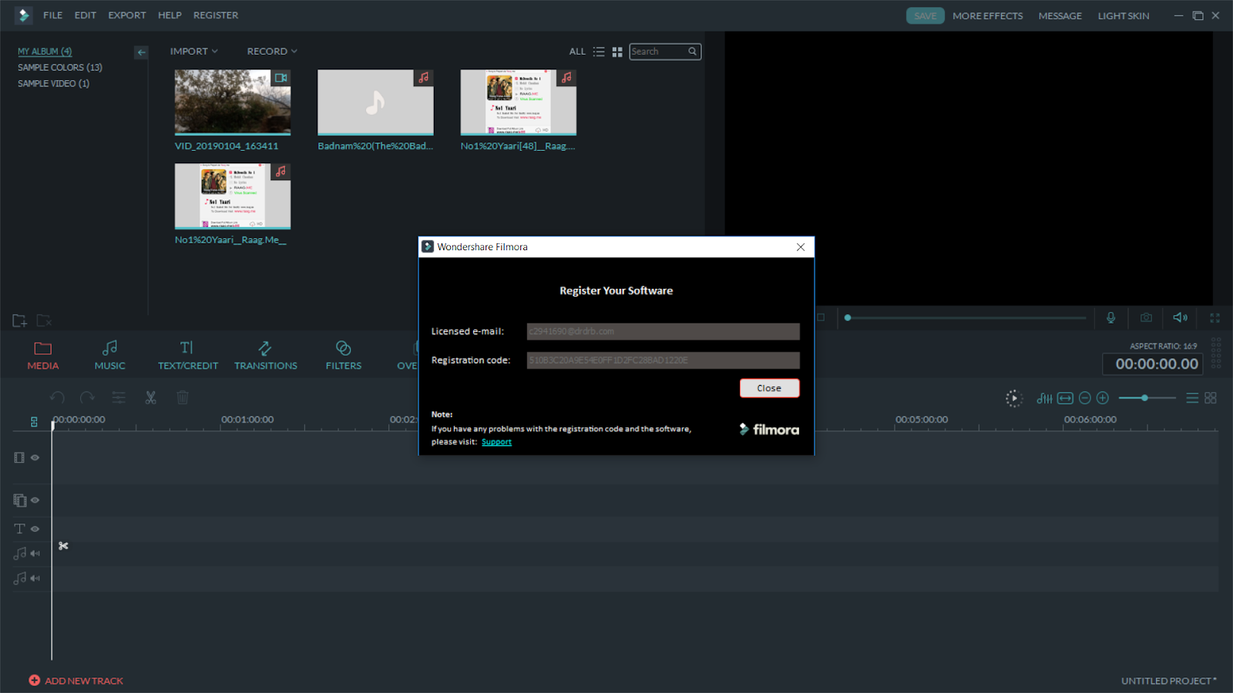Screen dimensions: 1233x693
Task: Add a new album folder
Action: pyautogui.click(x=20, y=320)
